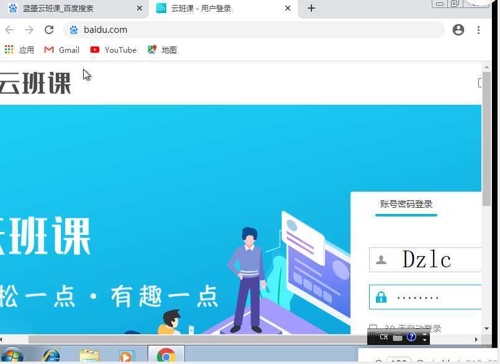Click the user silhouette icon in account field

pyautogui.click(x=381, y=260)
